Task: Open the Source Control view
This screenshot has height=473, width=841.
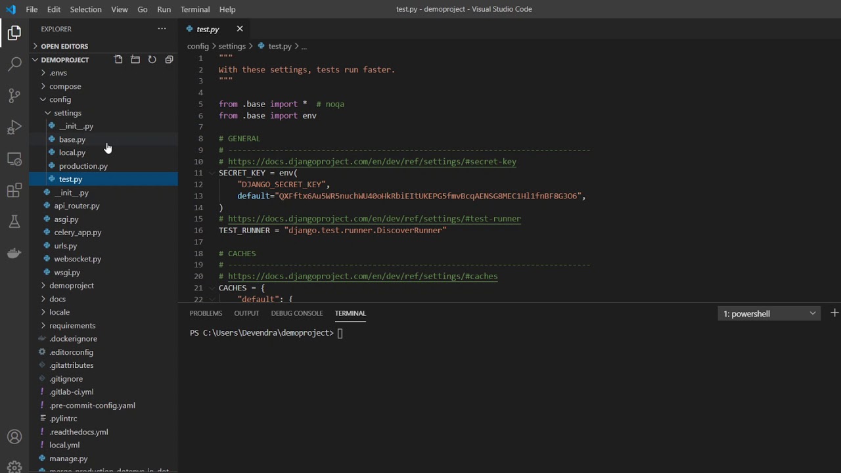Action: coord(14,96)
